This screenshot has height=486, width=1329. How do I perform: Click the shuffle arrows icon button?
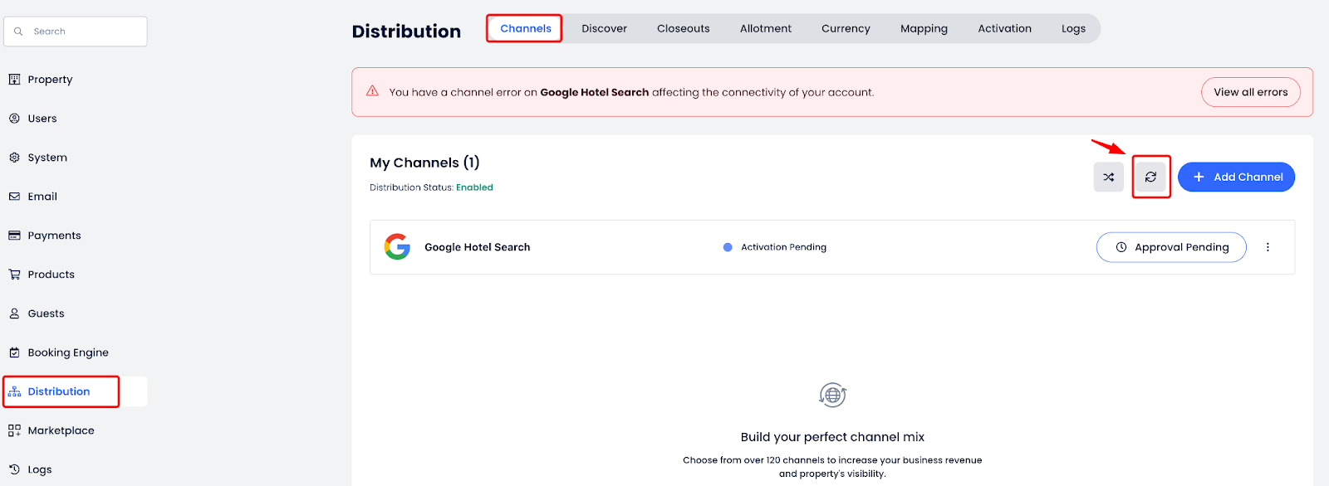1108,177
